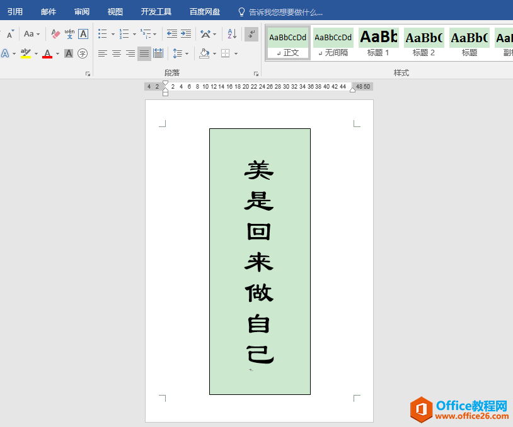The image size is (513, 427).
Task: Open the Change Case (Aa) dropdown
Action: (x=32, y=34)
